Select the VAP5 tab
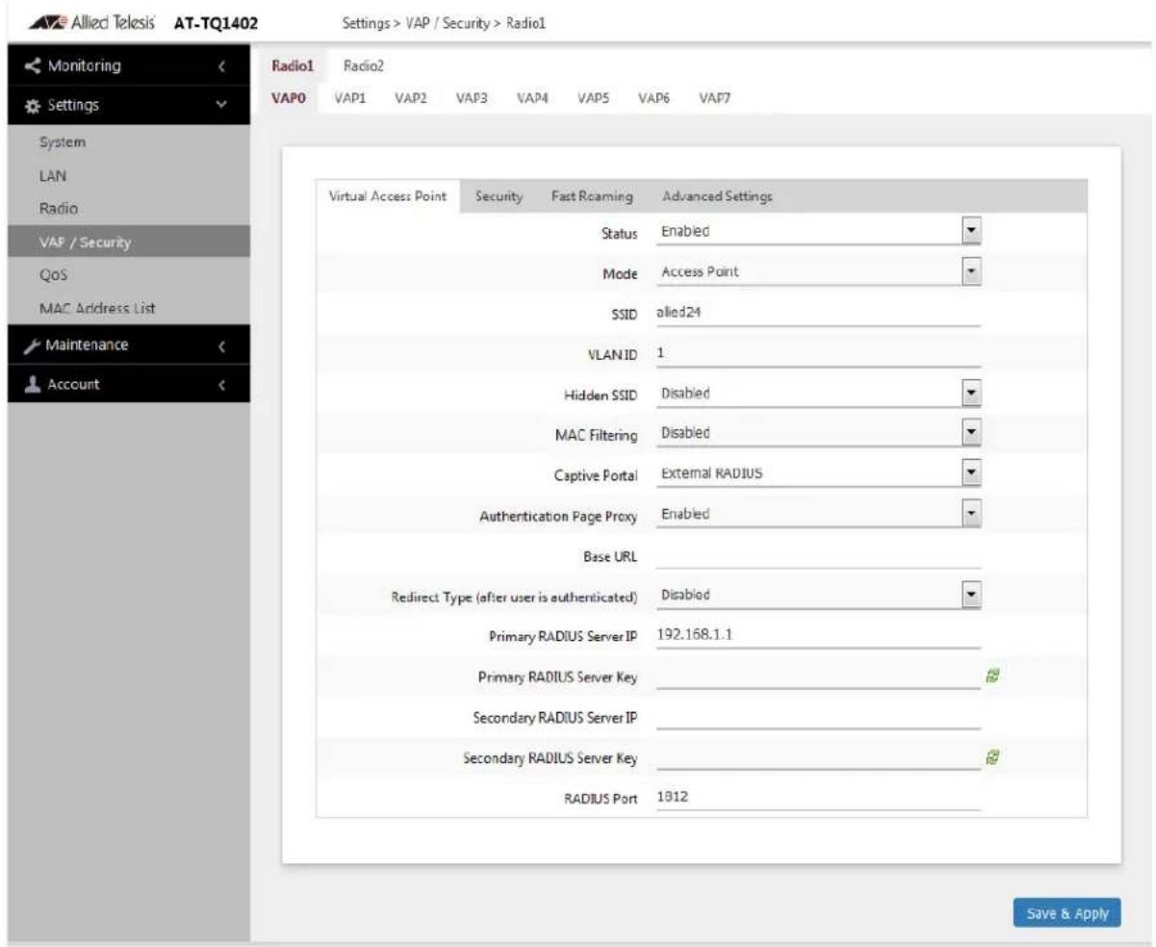This screenshot has height=947, width=1156. (593, 98)
